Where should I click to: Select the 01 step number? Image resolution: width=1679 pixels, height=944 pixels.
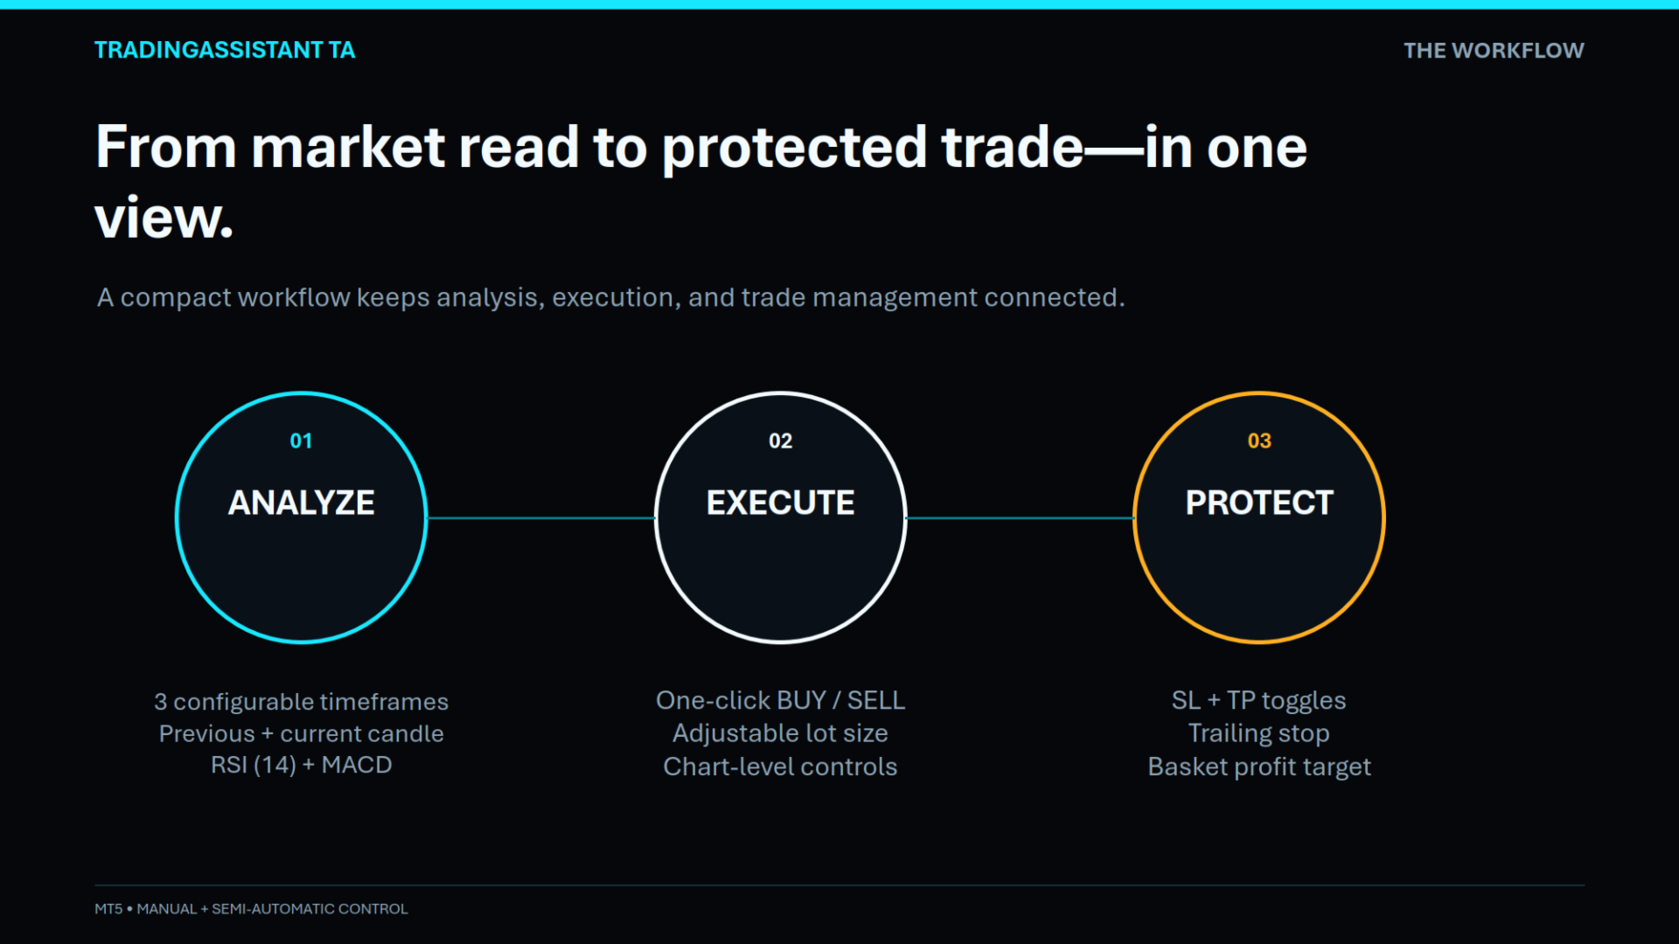[301, 441]
